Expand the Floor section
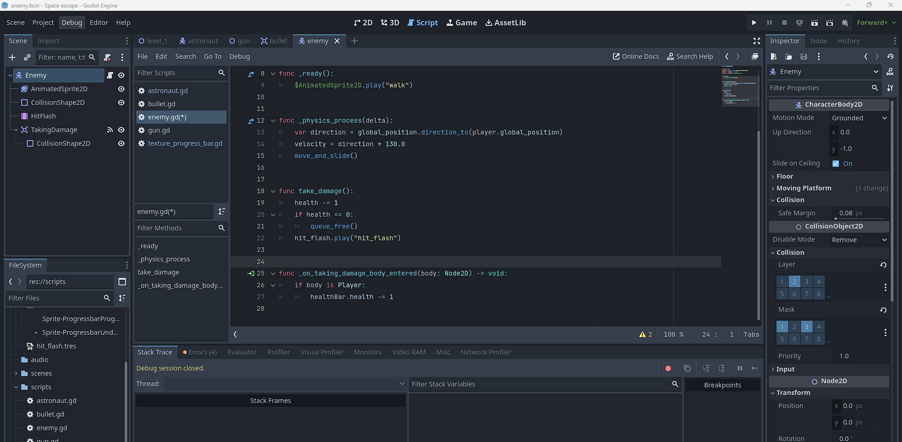The width and height of the screenshot is (902, 442). [x=784, y=176]
